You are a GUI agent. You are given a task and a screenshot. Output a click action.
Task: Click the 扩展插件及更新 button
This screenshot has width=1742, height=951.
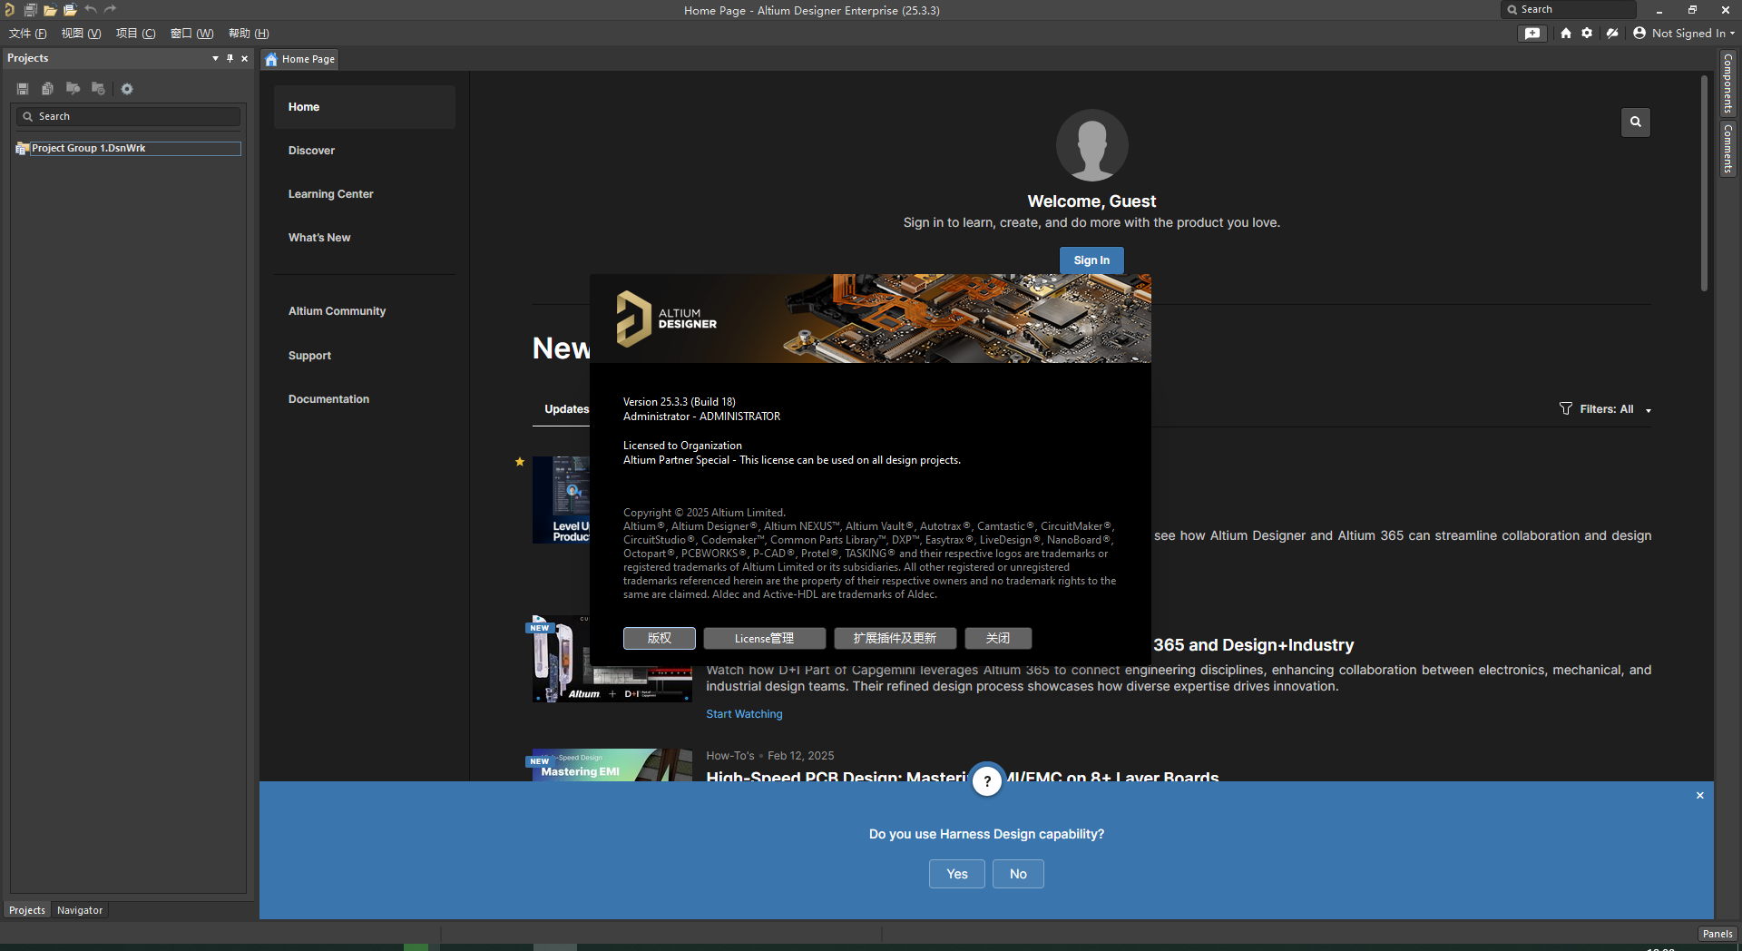895,639
